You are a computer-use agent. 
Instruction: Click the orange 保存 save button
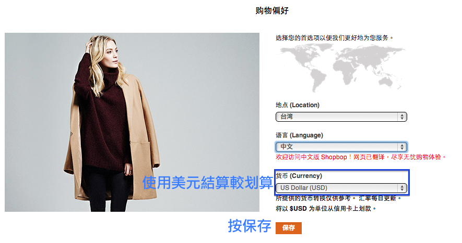(289, 228)
